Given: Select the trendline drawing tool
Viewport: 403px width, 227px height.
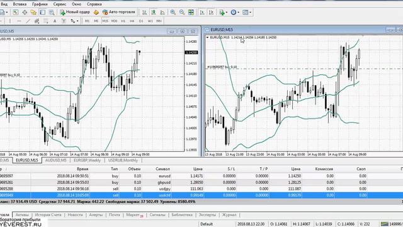Looking at the screenshot, I should pos(28,21).
